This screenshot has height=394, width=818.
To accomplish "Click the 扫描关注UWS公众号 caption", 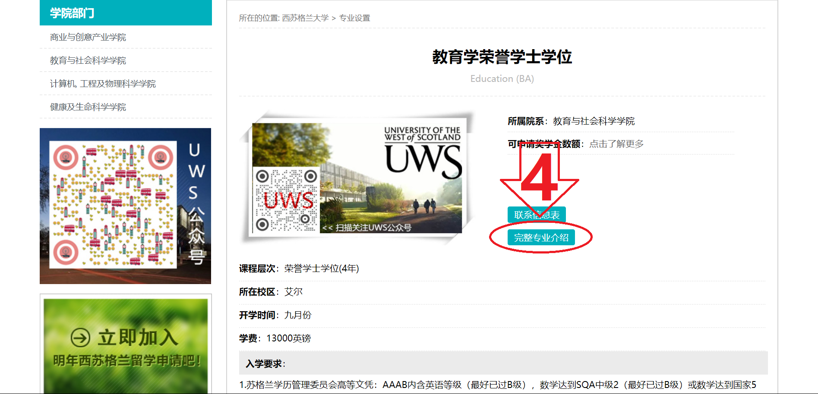I will [x=373, y=228].
